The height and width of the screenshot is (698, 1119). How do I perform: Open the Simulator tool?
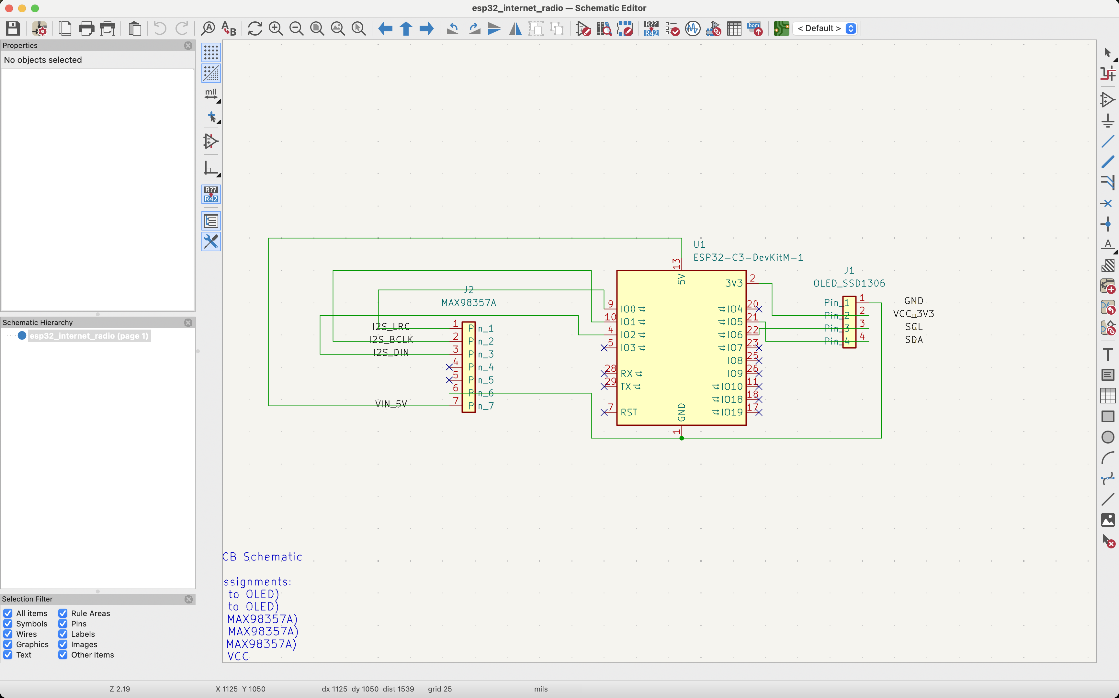pyautogui.click(x=693, y=28)
